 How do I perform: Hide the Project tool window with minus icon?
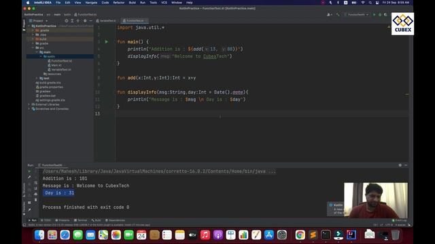[x=90, y=21]
